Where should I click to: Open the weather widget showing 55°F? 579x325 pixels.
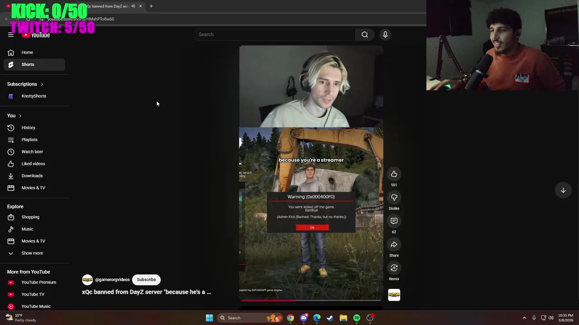pos(20,318)
